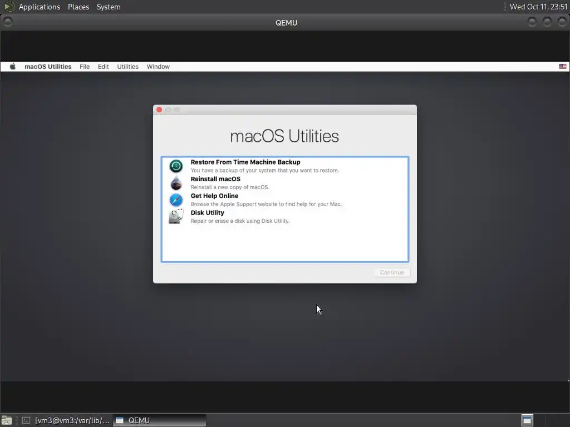Image resolution: width=570 pixels, height=427 pixels.
Task: Open the Apple logo menu
Action: click(x=13, y=67)
